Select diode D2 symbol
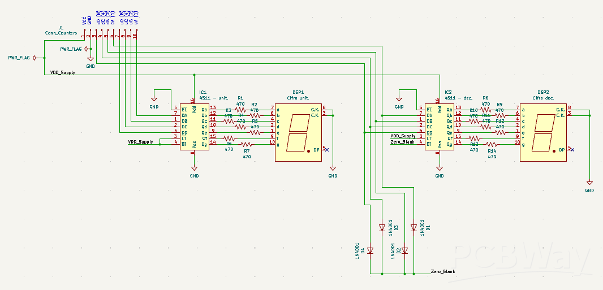This screenshot has height=290, width=603. pyautogui.click(x=404, y=251)
